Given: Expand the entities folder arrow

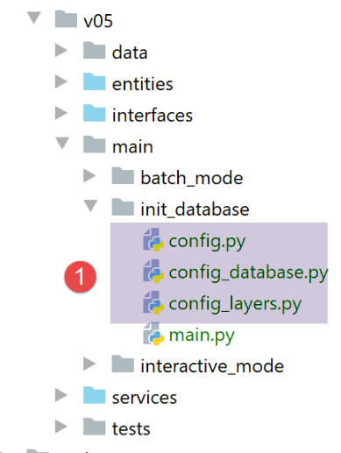Looking at the screenshot, I should tap(61, 81).
